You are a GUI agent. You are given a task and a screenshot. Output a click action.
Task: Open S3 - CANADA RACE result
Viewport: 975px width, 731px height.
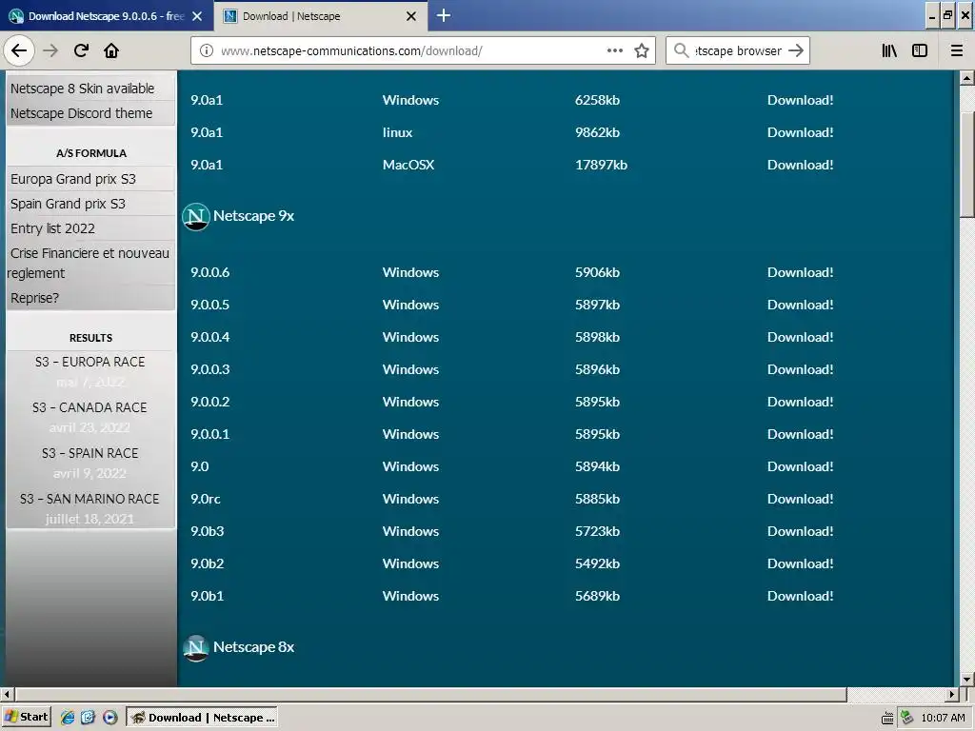click(90, 407)
